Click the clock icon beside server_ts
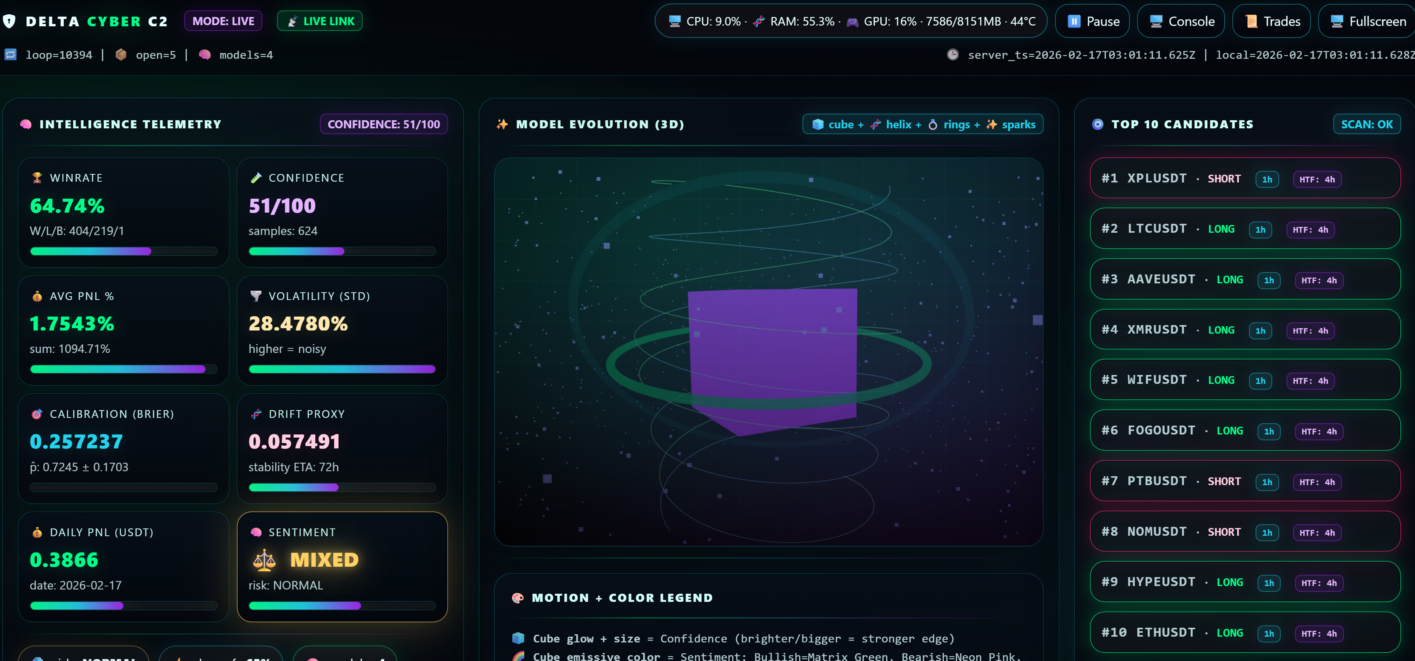1415x661 pixels. click(953, 55)
